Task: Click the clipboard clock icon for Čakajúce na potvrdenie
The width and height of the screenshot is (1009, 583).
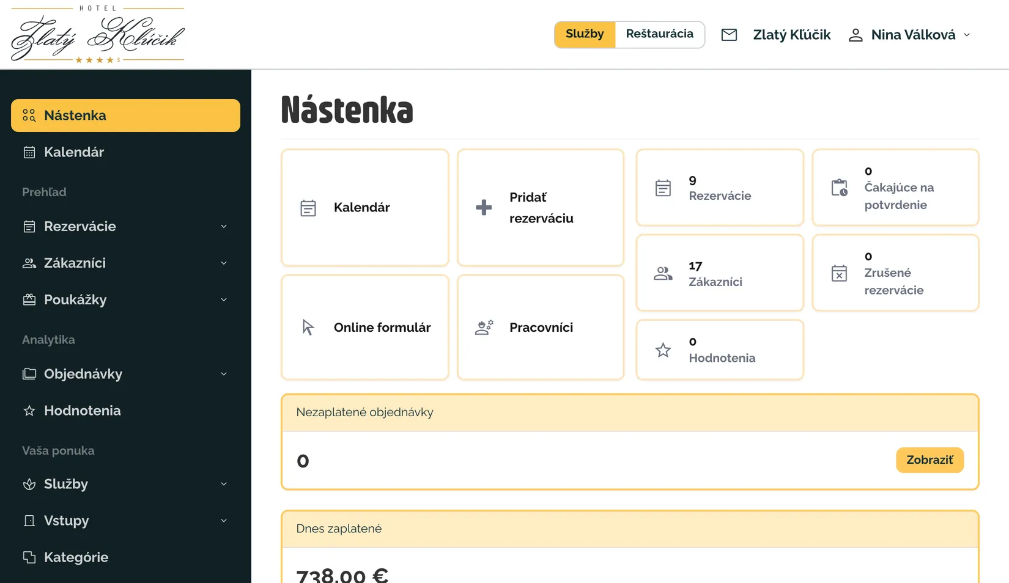Action: point(840,188)
